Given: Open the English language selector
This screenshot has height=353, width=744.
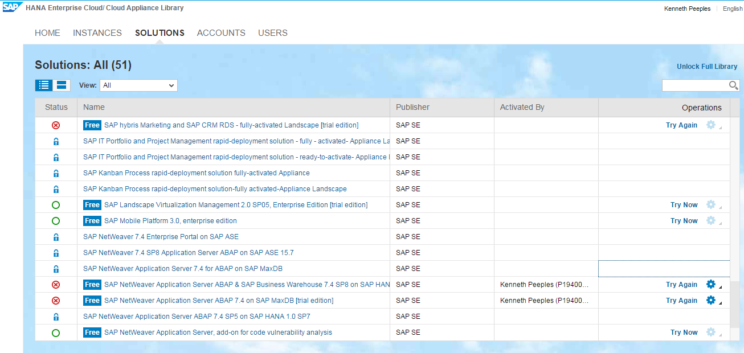Looking at the screenshot, I should point(733,9).
